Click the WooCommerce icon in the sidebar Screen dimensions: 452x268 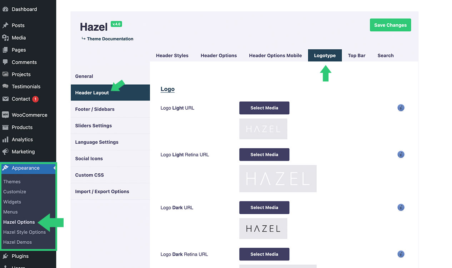click(5, 115)
